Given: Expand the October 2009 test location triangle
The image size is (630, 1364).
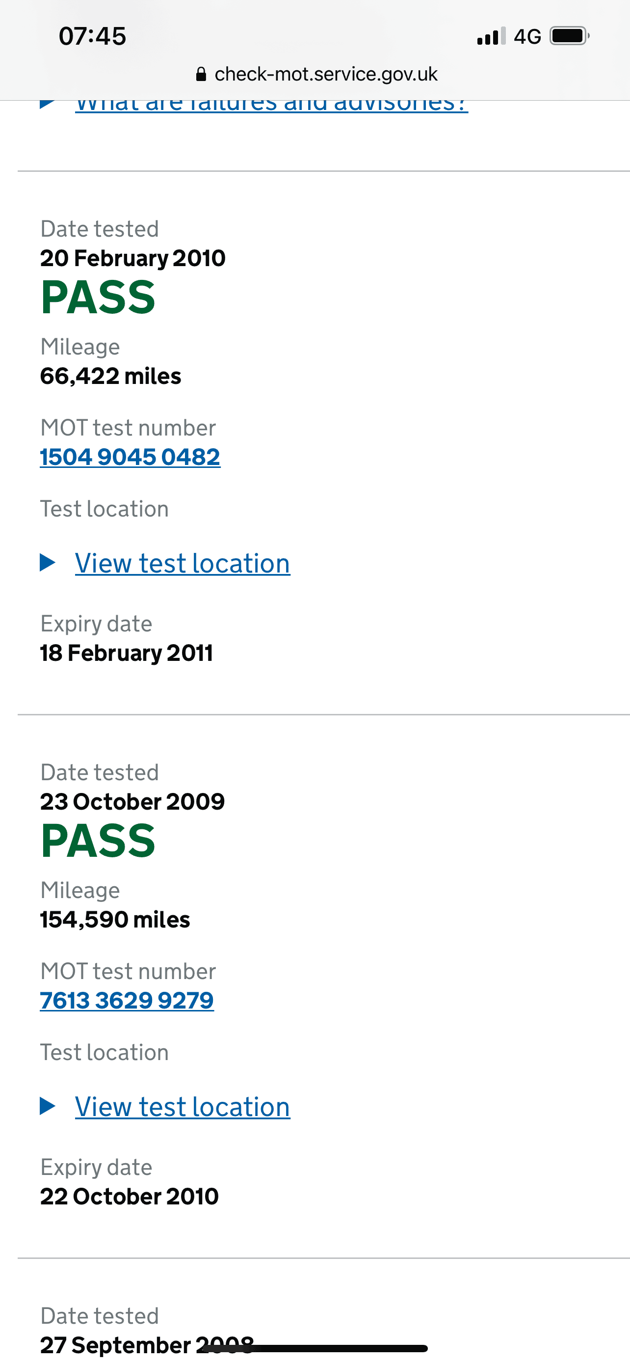Looking at the screenshot, I should (x=48, y=1106).
